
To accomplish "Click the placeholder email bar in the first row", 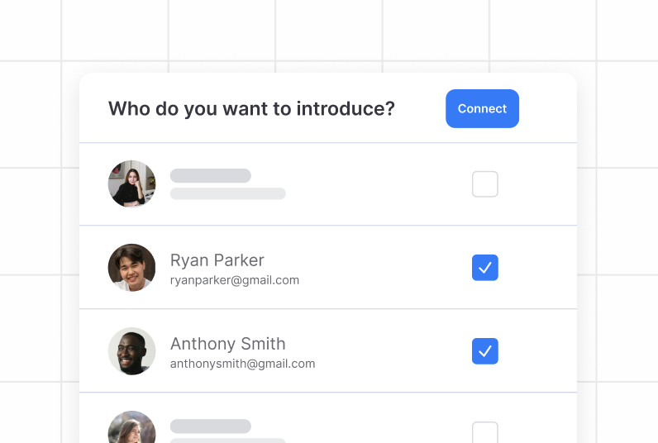I will point(227,193).
